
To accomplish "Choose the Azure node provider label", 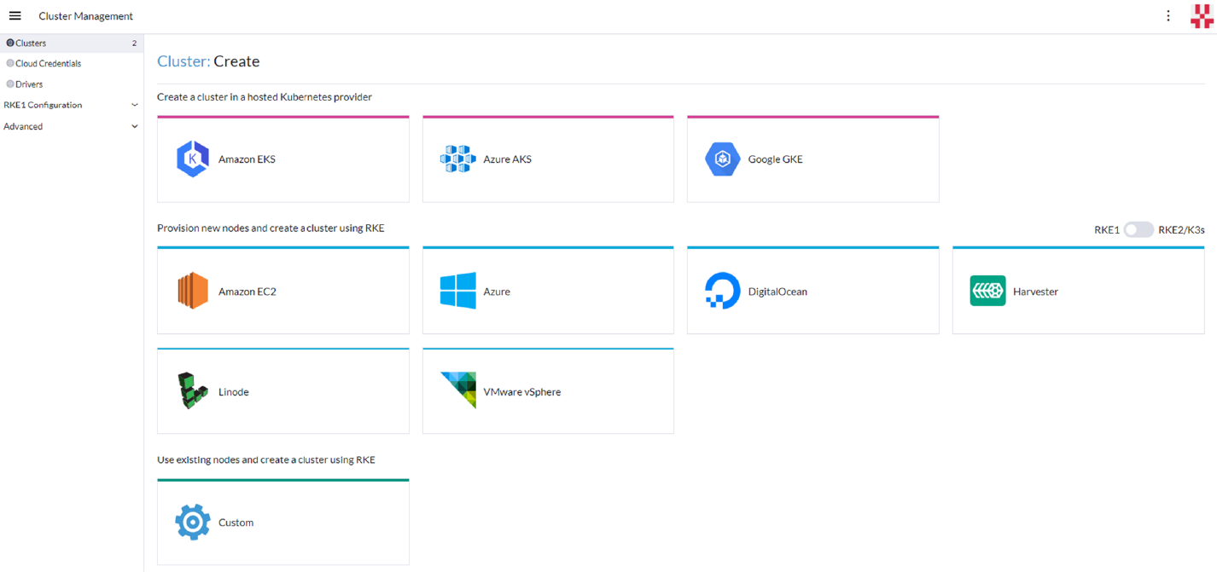I will pos(497,292).
